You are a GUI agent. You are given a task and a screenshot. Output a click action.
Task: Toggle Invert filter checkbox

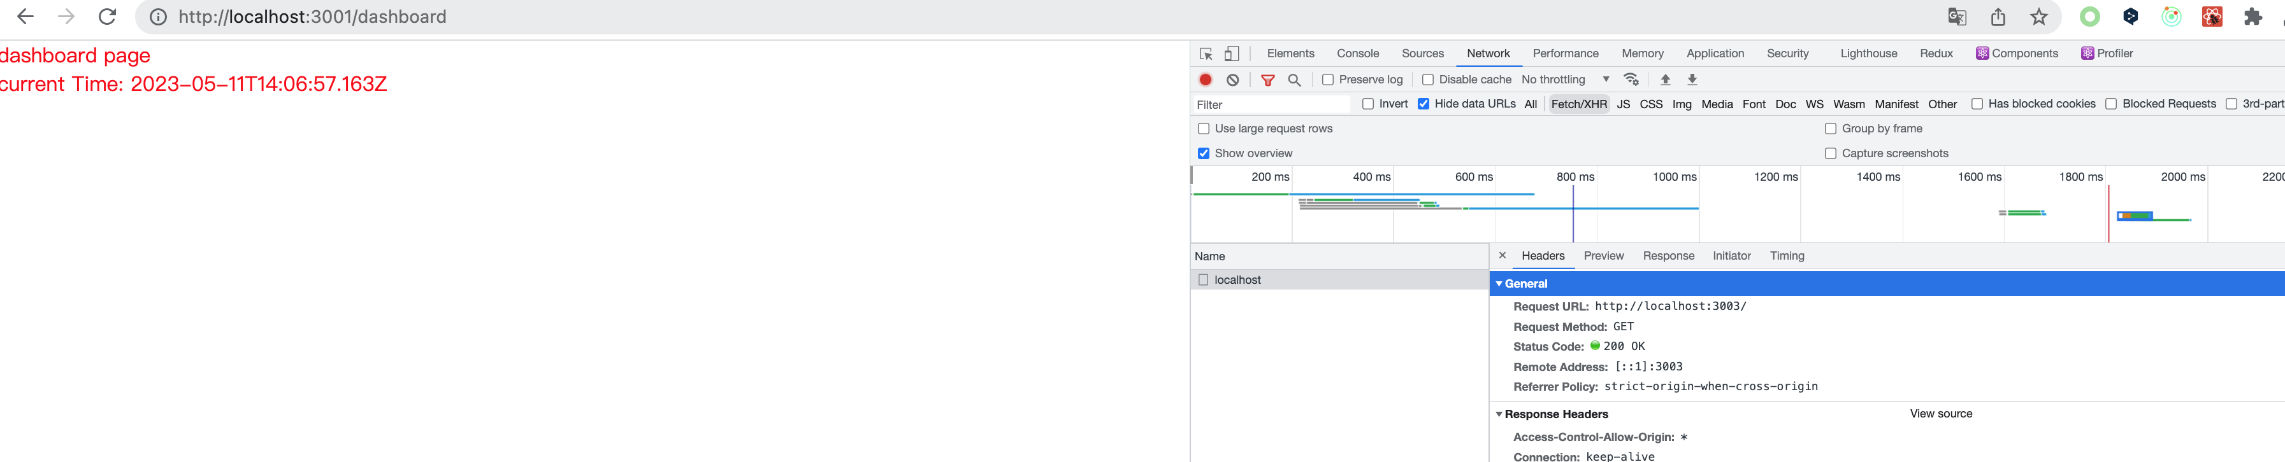pos(1368,104)
